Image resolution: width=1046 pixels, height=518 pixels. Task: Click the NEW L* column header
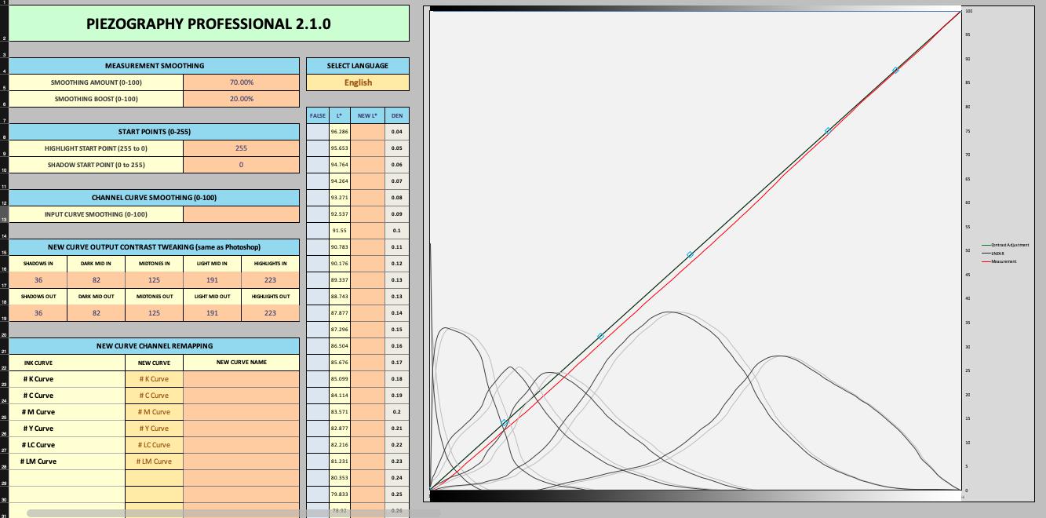tap(367, 115)
